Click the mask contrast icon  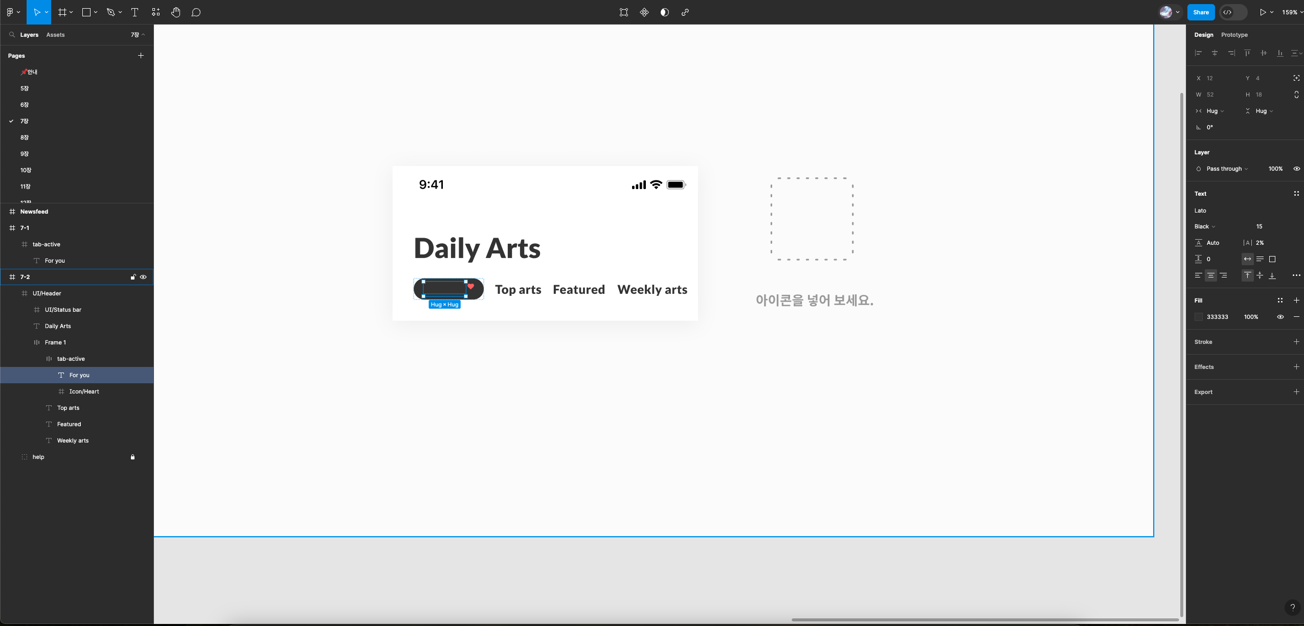click(664, 12)
